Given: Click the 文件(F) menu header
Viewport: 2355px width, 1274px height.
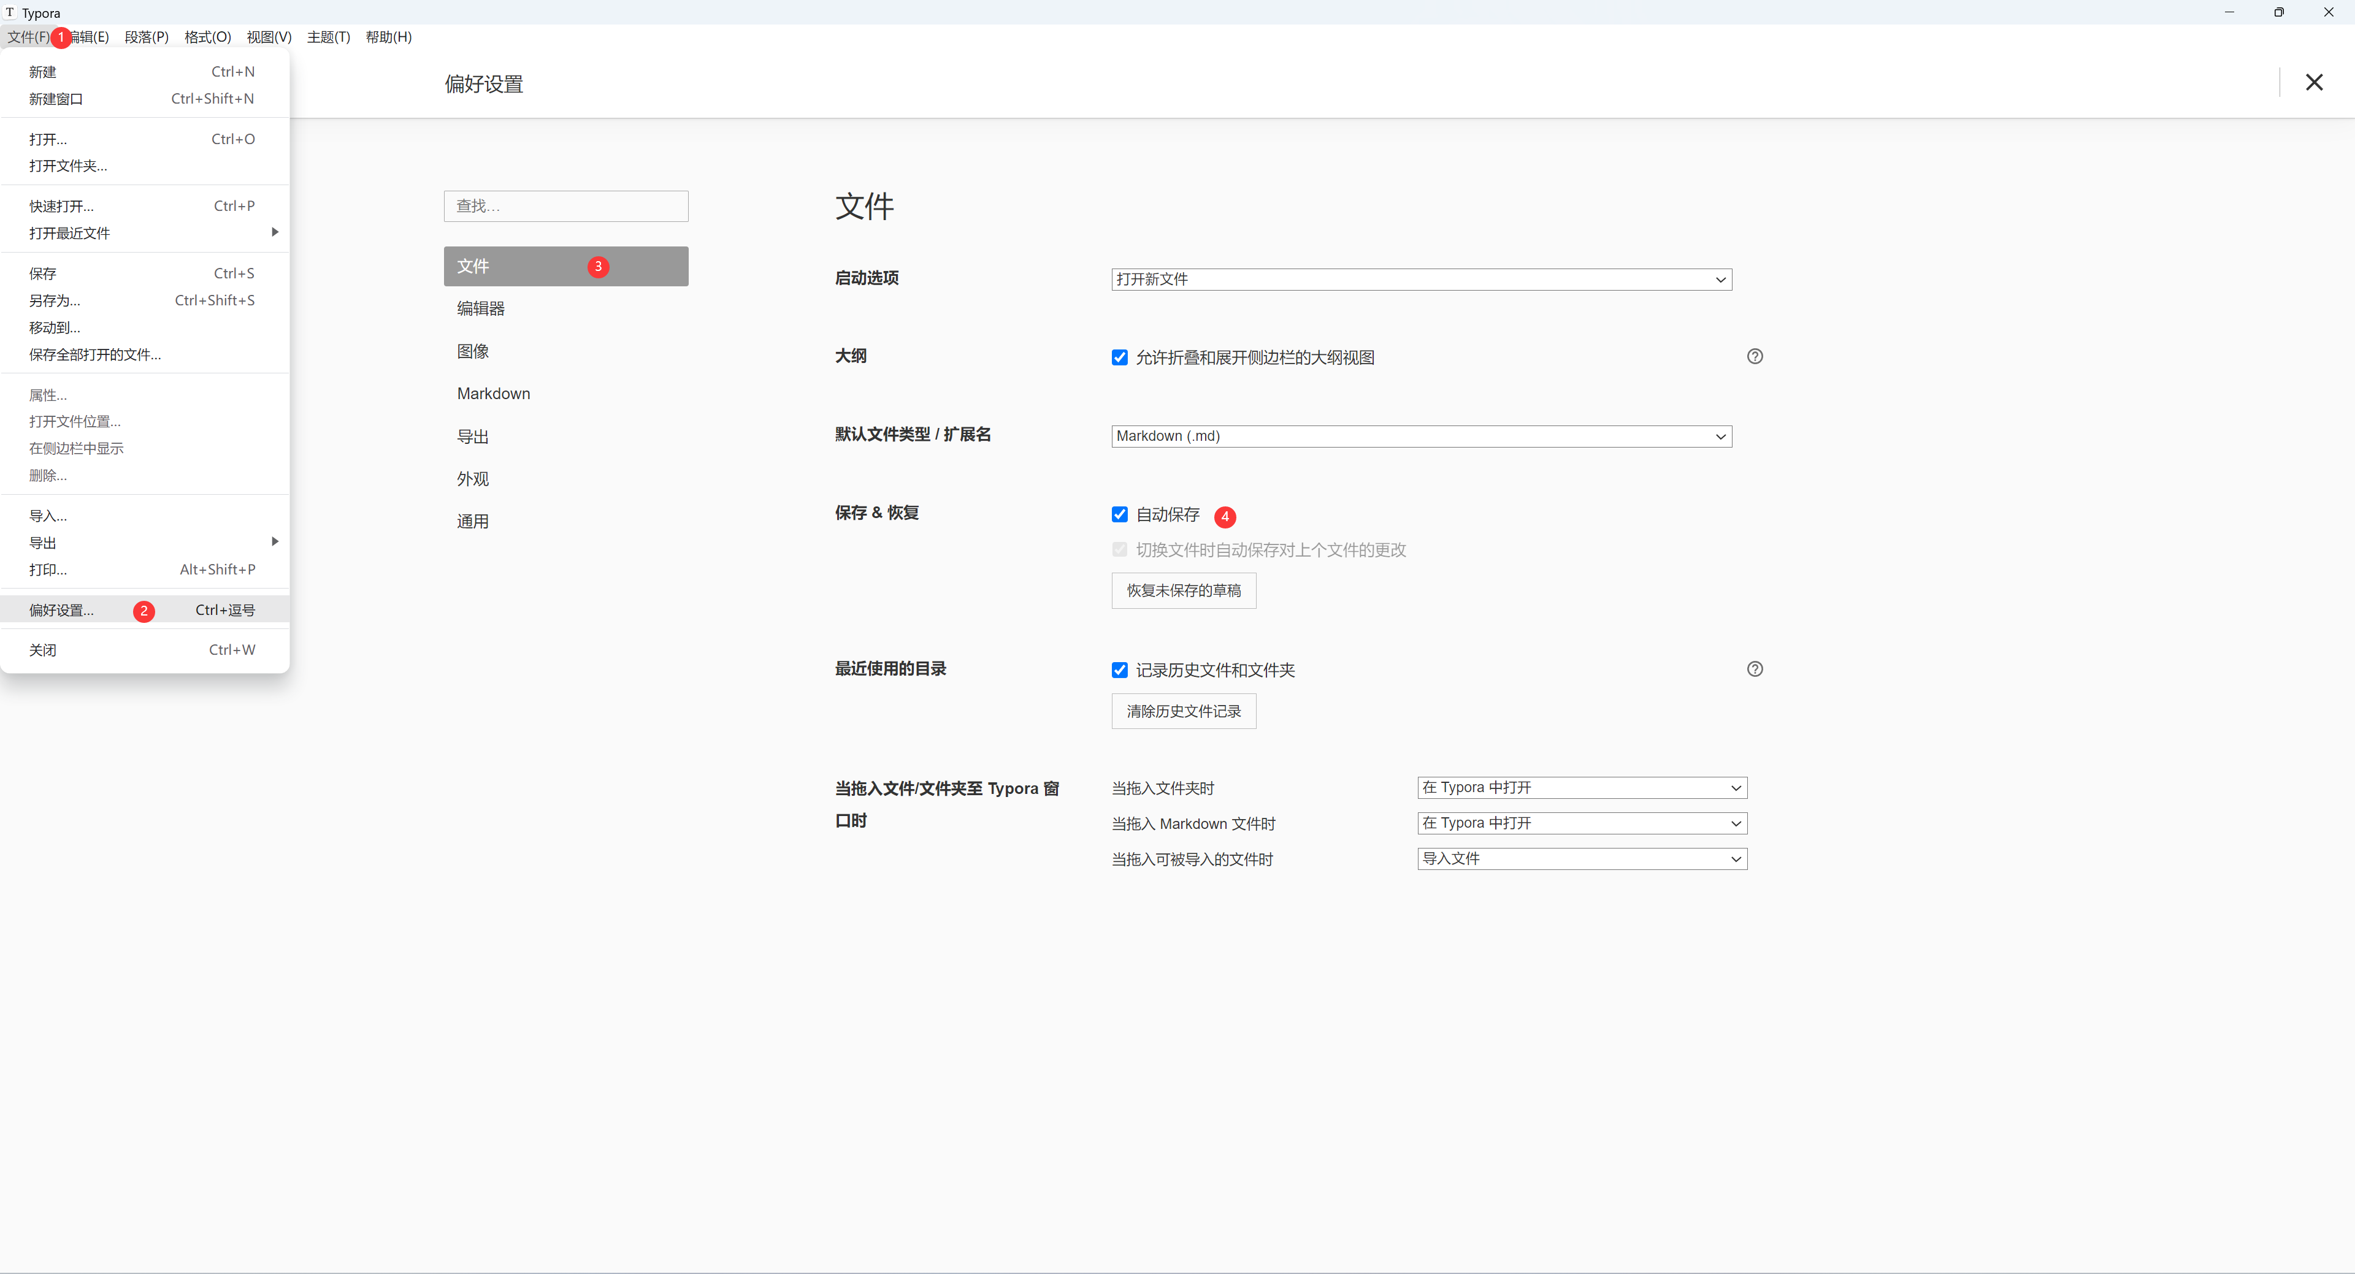Looking at the screenshot, I should (x=28, y=37).
